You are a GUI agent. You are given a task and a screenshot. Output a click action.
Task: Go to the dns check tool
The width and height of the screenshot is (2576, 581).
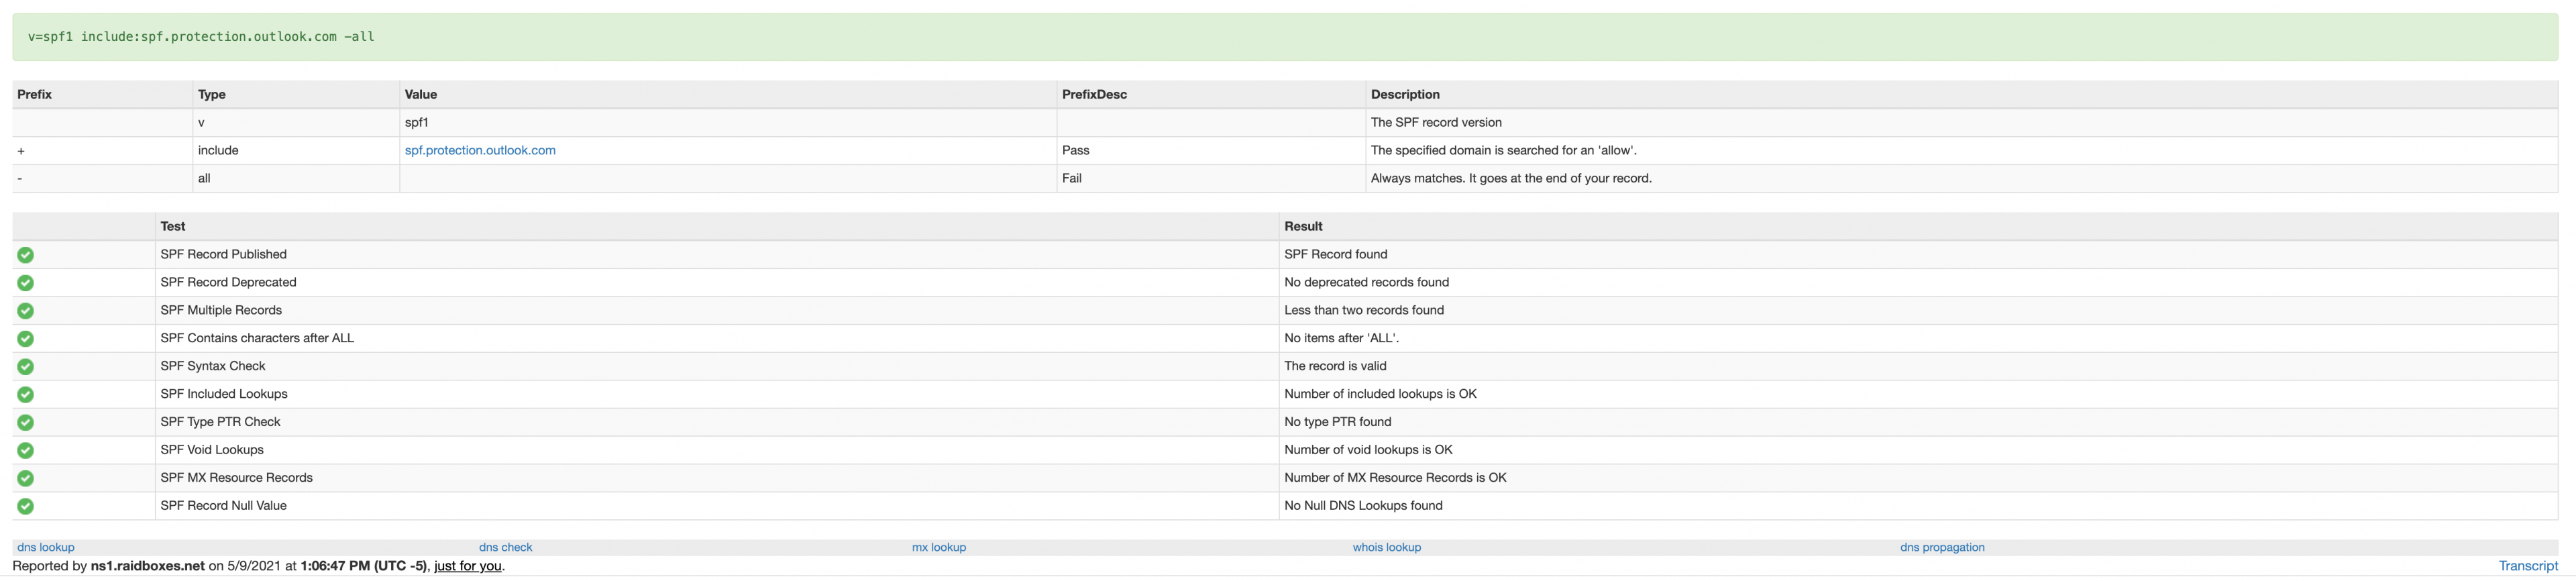(505, 548)
